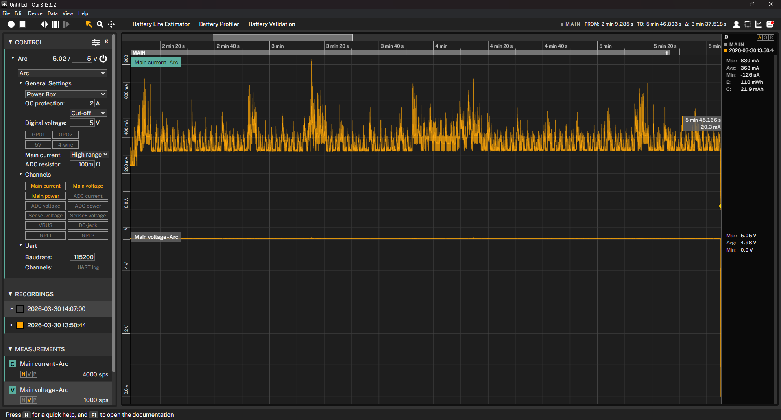781x420 pixels.
Task: Collapse the Arc device tree node
Action: coord(13,58)
